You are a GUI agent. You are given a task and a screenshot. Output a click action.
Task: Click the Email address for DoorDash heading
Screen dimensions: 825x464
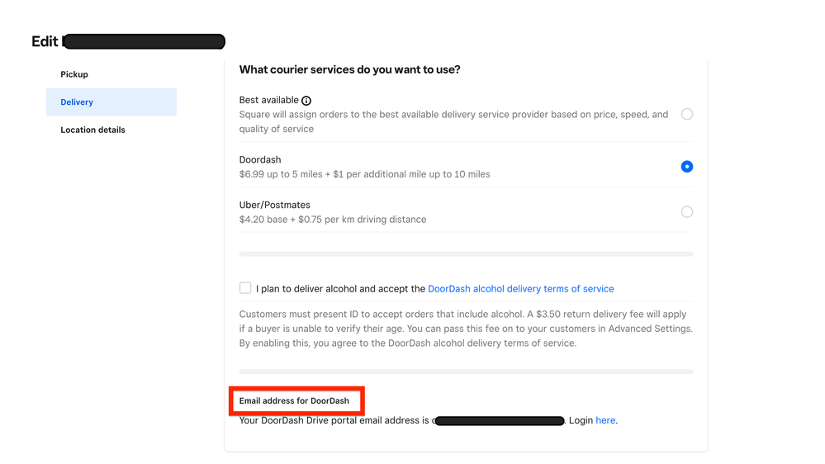coord(294,401)
